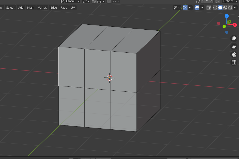Switch to material preview shading
This screenshot has height=159, width=239.
[x=225, y=8]
